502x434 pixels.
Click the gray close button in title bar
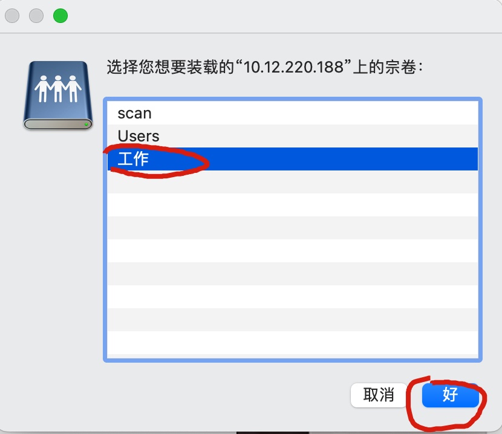tap(12, 16)
